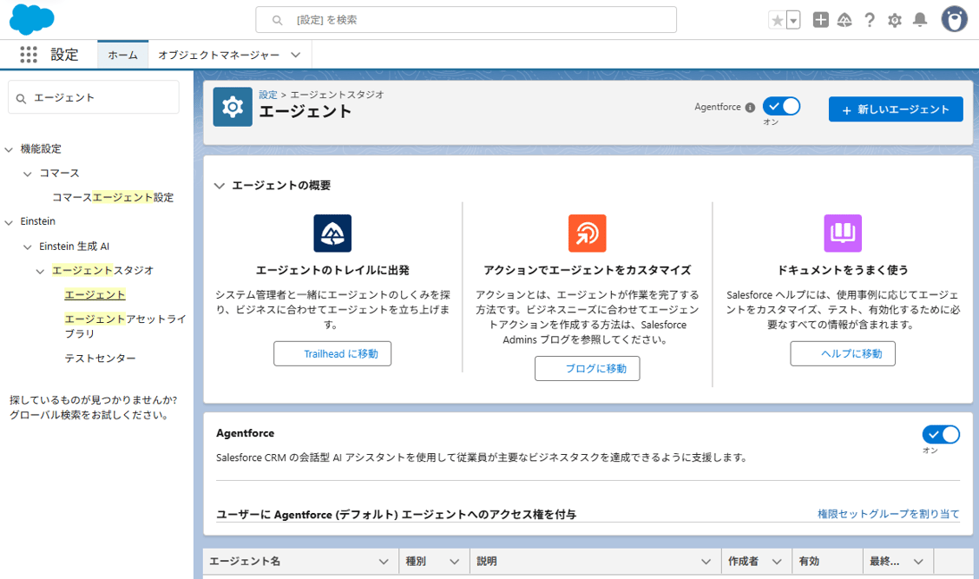The image size is (979, 579).
Task: Click the Agentforce info icon
Action: 750,108
